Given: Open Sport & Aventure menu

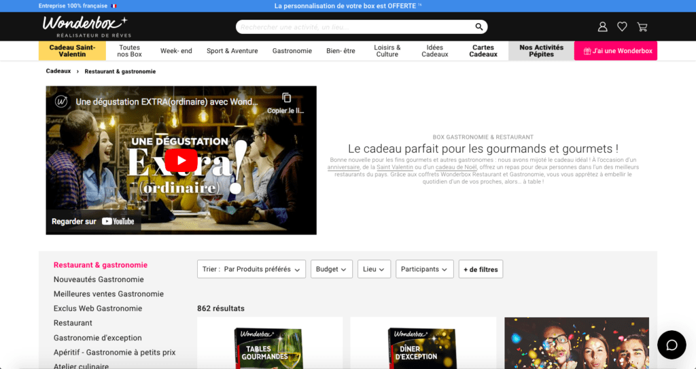Looking at the screenshot, I should 232,50.
